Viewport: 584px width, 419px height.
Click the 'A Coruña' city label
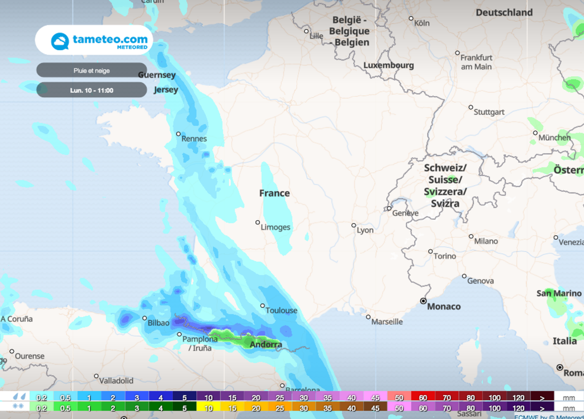click(17, 319)
